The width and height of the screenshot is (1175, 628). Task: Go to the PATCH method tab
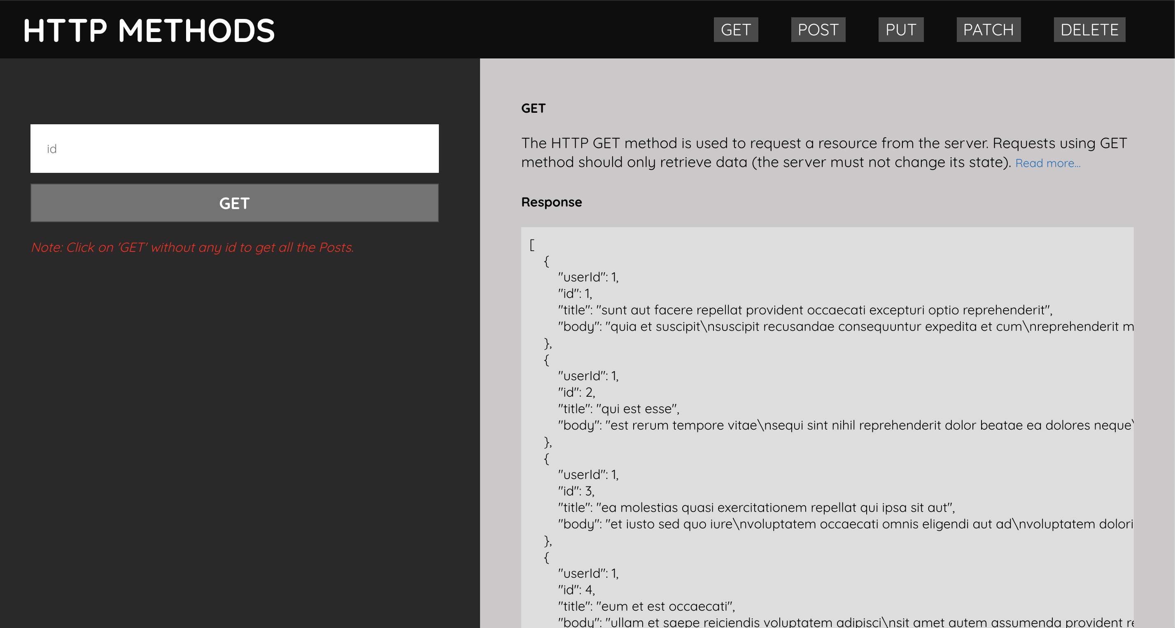[988, 30]
